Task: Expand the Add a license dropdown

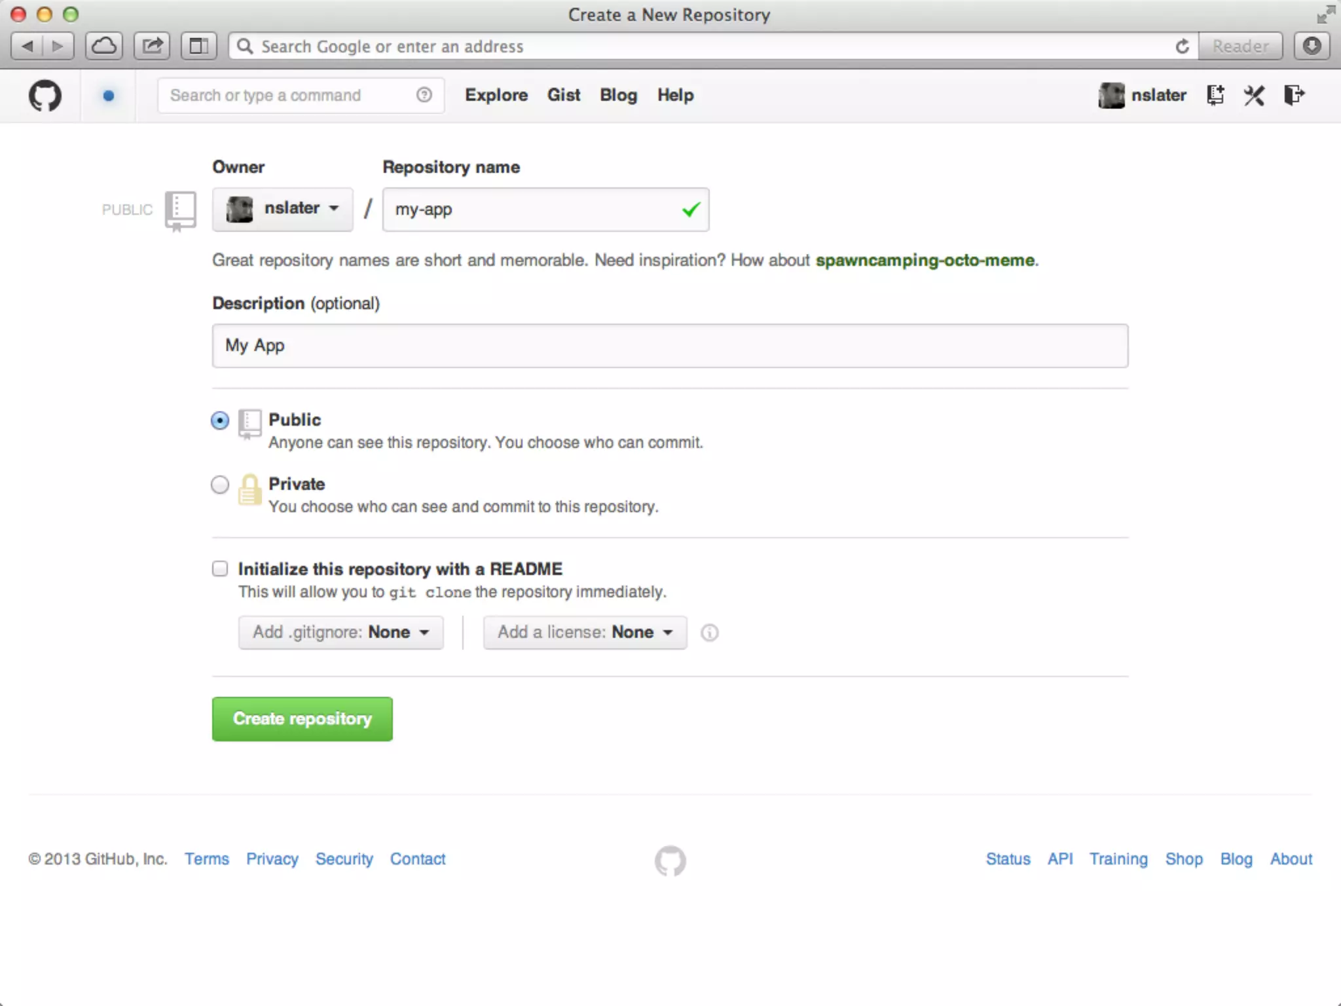Action: pos(585,632)
